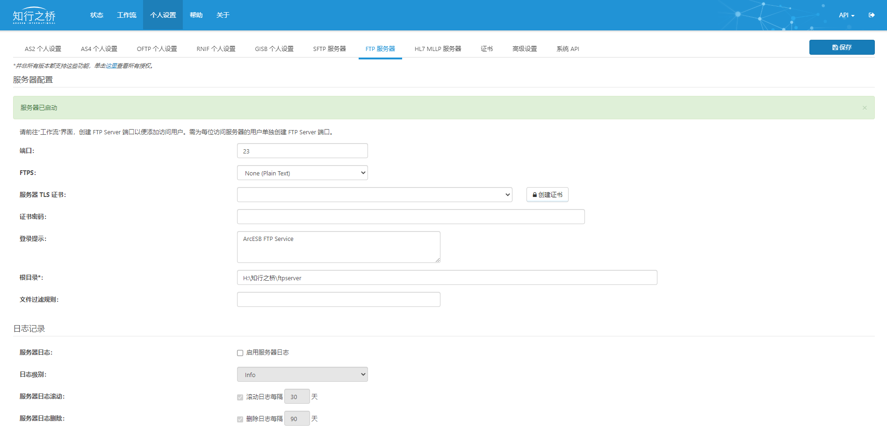Screen dimensions: 887x429
Task: Toggle the 滚动日志每隔 checkbox
Action: (240, 397)
